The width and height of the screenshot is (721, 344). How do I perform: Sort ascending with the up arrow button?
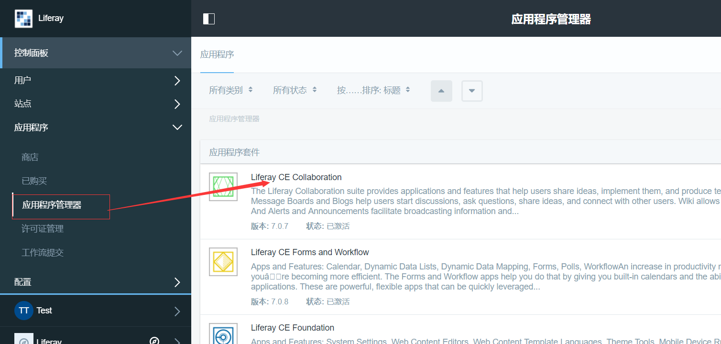441,91
